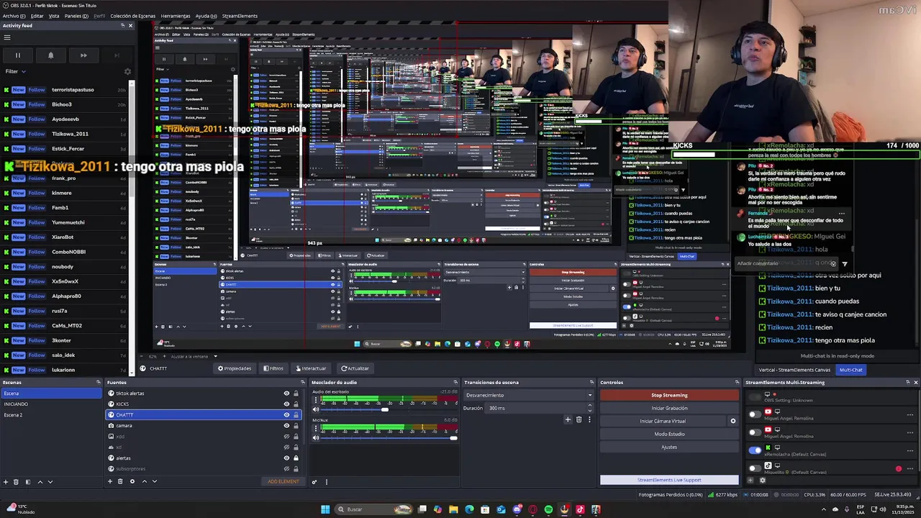
Task: Open the Editar menu
Action: pos(37,16)
